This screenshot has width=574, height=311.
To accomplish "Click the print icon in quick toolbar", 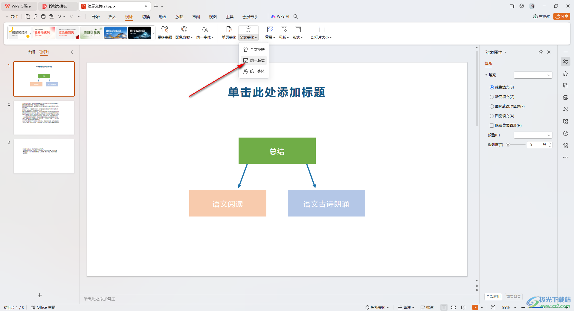I will (x=43, y=16).
